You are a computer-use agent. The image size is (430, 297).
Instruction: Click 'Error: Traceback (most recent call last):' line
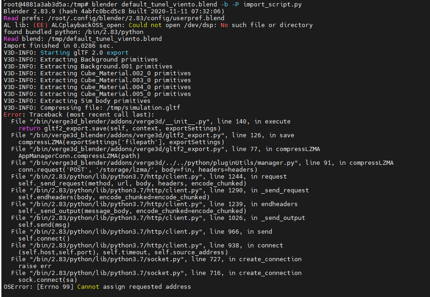(79, 114)
